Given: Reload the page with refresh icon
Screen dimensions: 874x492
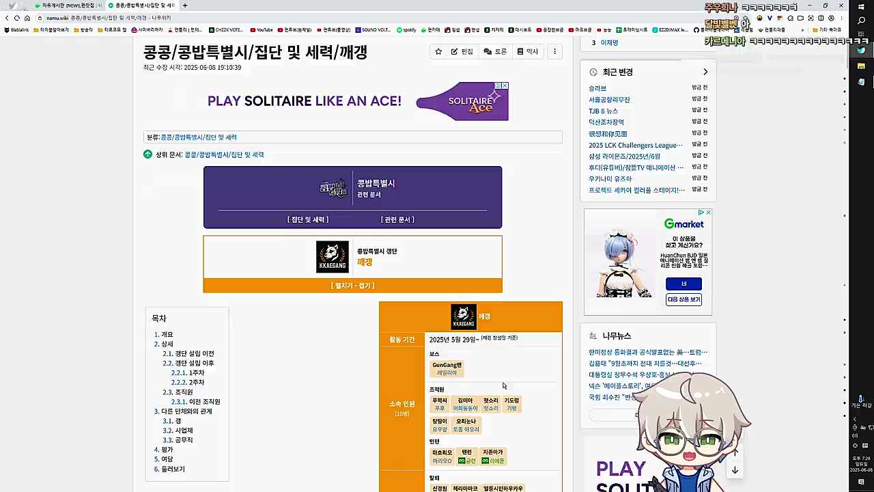Looking at the screenshot, I should point(17,18).
